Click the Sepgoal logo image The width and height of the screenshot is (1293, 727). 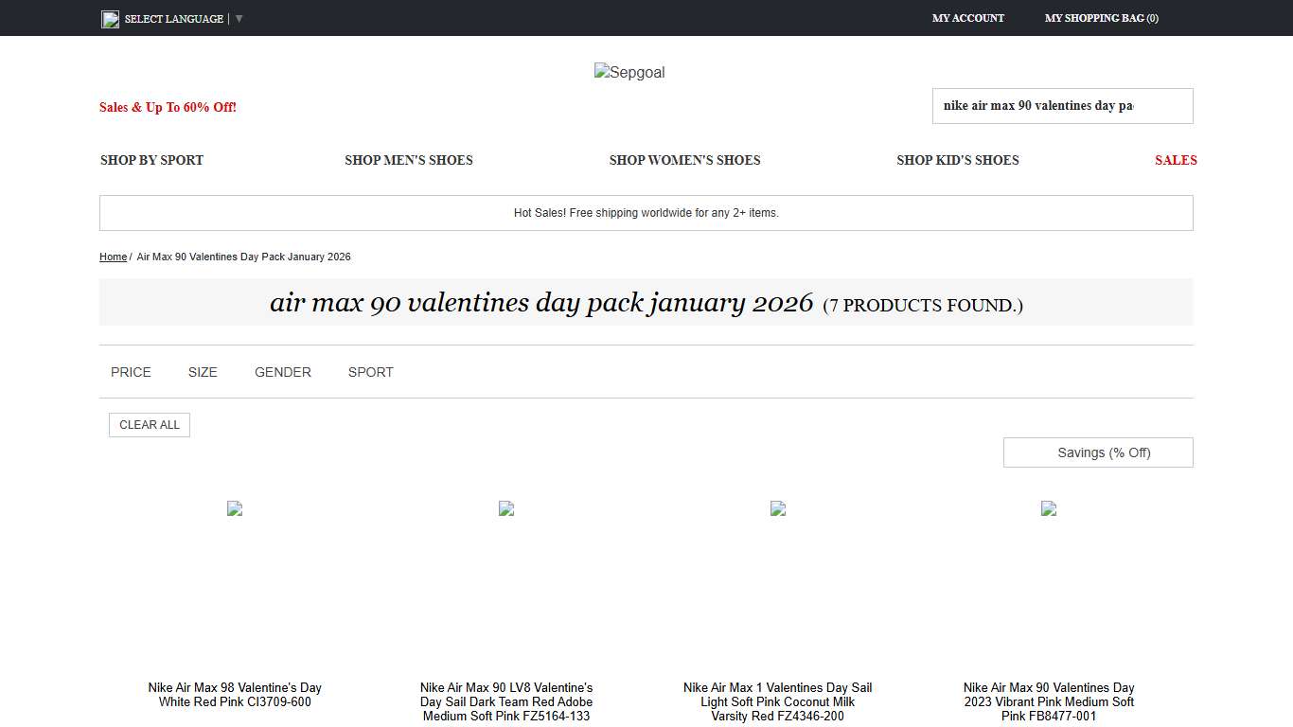point(629,73)
